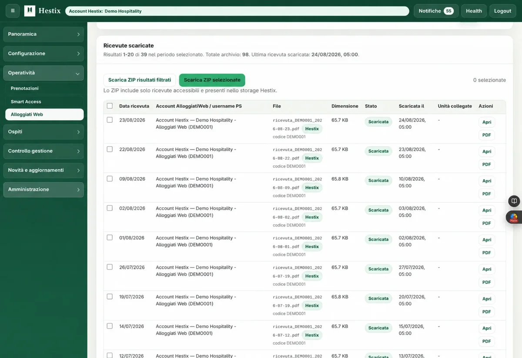
Task: Click Hestix tag in 01/08/2026 row
Action: point(312,247)
